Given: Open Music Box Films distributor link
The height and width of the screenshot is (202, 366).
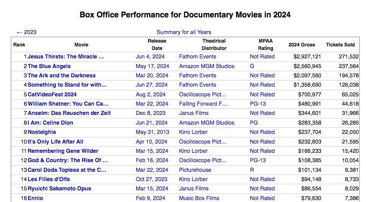Looking at the screenshot, I should 199,198.
